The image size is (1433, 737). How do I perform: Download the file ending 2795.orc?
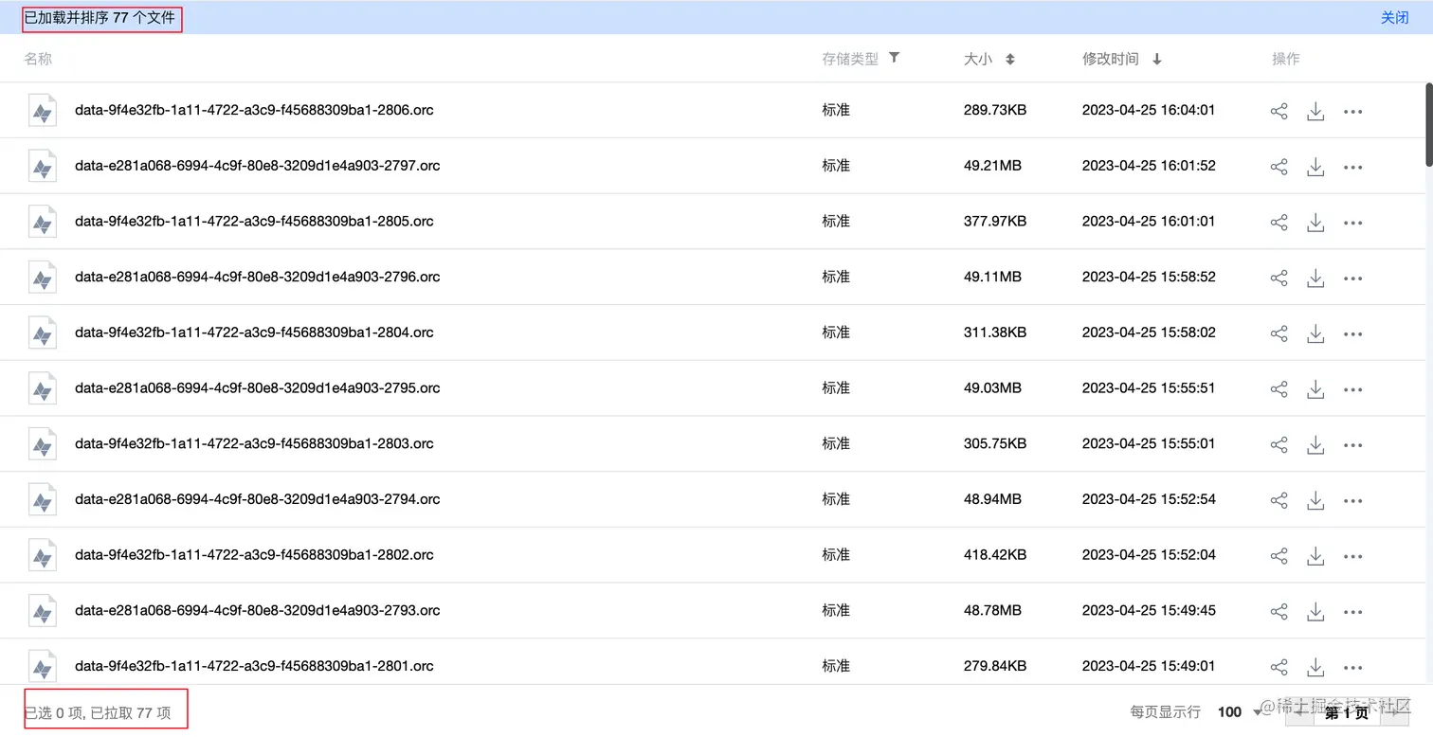(x=1315, y=389)
